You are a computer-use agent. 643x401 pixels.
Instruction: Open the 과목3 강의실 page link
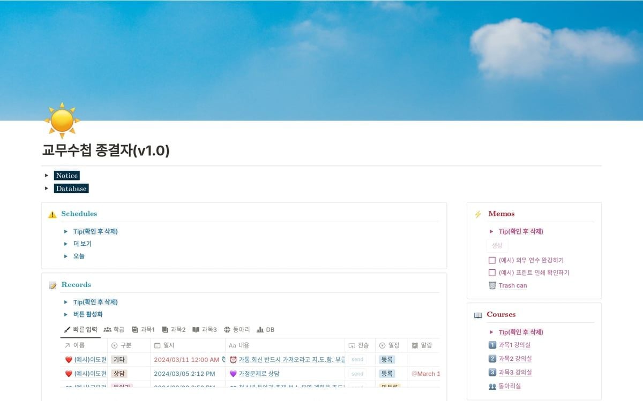click(515, 372)
